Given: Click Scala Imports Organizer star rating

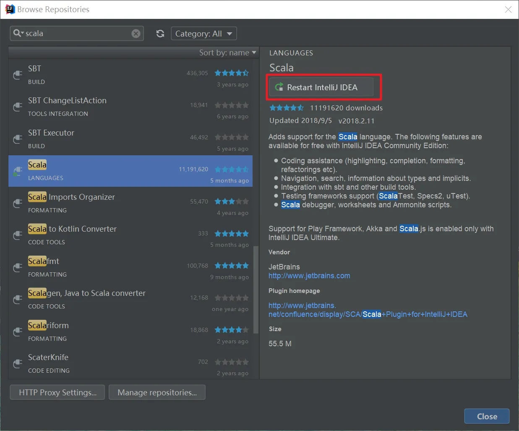Looking at the screenshot, I should pyautogui.click(x=232, y=201).
